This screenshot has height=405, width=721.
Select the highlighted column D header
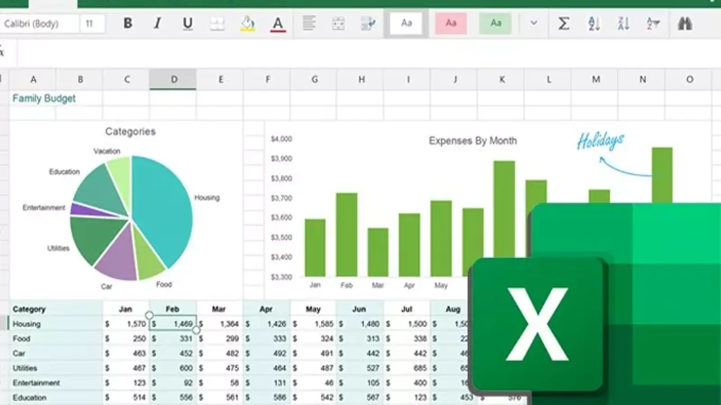point(173,80)
